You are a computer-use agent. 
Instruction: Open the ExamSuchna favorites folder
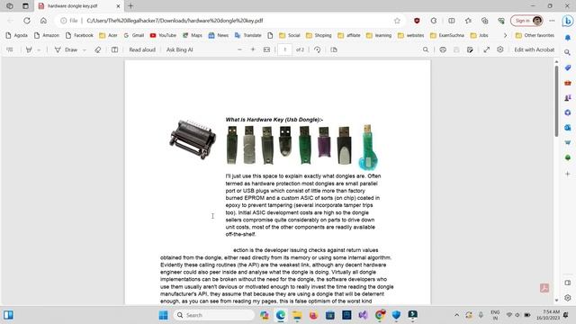(447, 35)
